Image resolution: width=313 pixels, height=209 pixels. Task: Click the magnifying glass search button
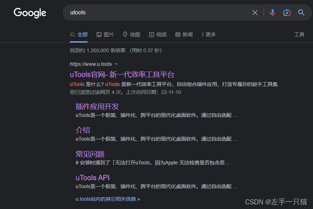[x=301, y=13]
